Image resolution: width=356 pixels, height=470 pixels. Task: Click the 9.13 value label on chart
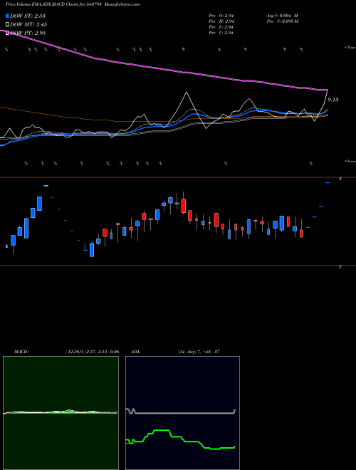pyautogui.click(x=333, y=100)
